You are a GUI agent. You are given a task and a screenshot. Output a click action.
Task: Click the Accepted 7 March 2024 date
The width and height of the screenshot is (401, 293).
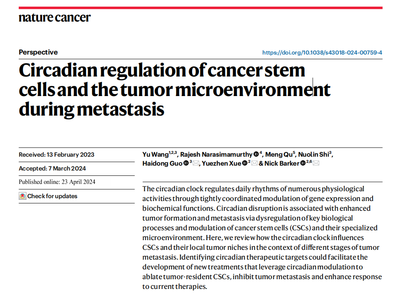pos(52,168)
